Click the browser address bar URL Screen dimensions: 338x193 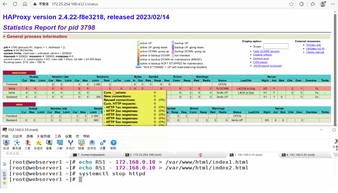(75, 4)
